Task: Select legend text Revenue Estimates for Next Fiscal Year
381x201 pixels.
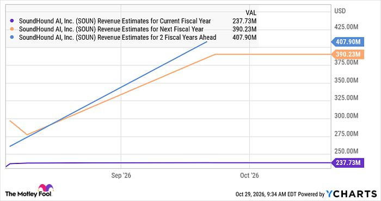Action: point(150,29)
